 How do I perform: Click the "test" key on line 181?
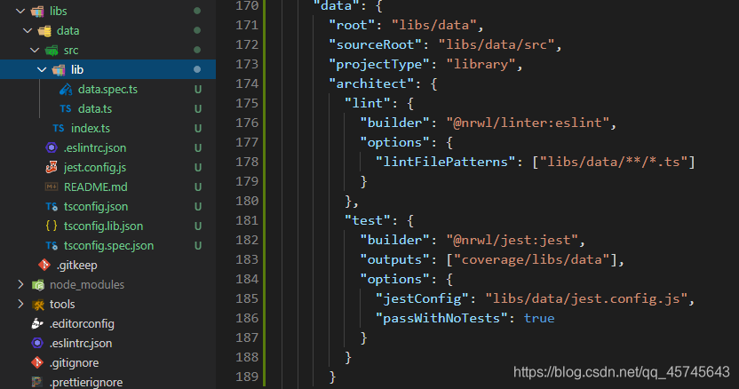pyautogui.click(x=368, y=220)
